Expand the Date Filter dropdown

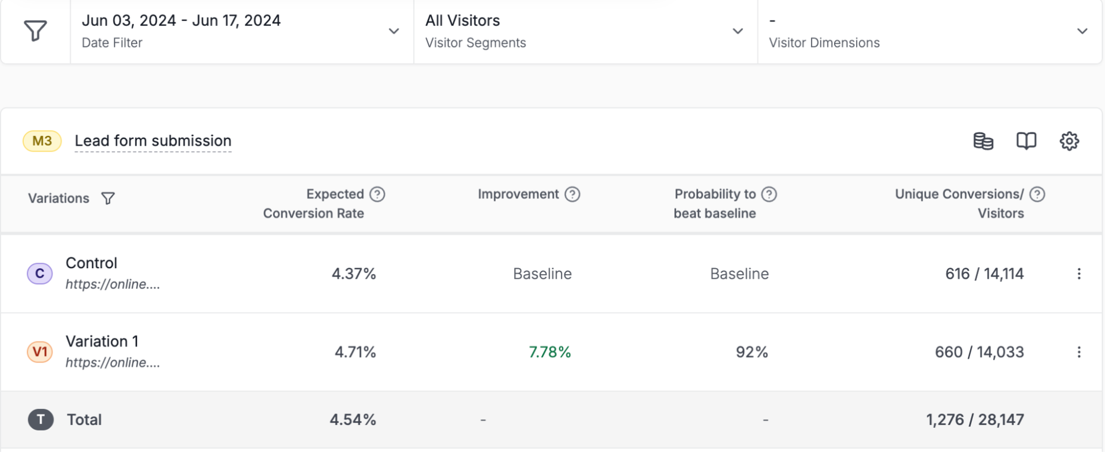point(394,31)
